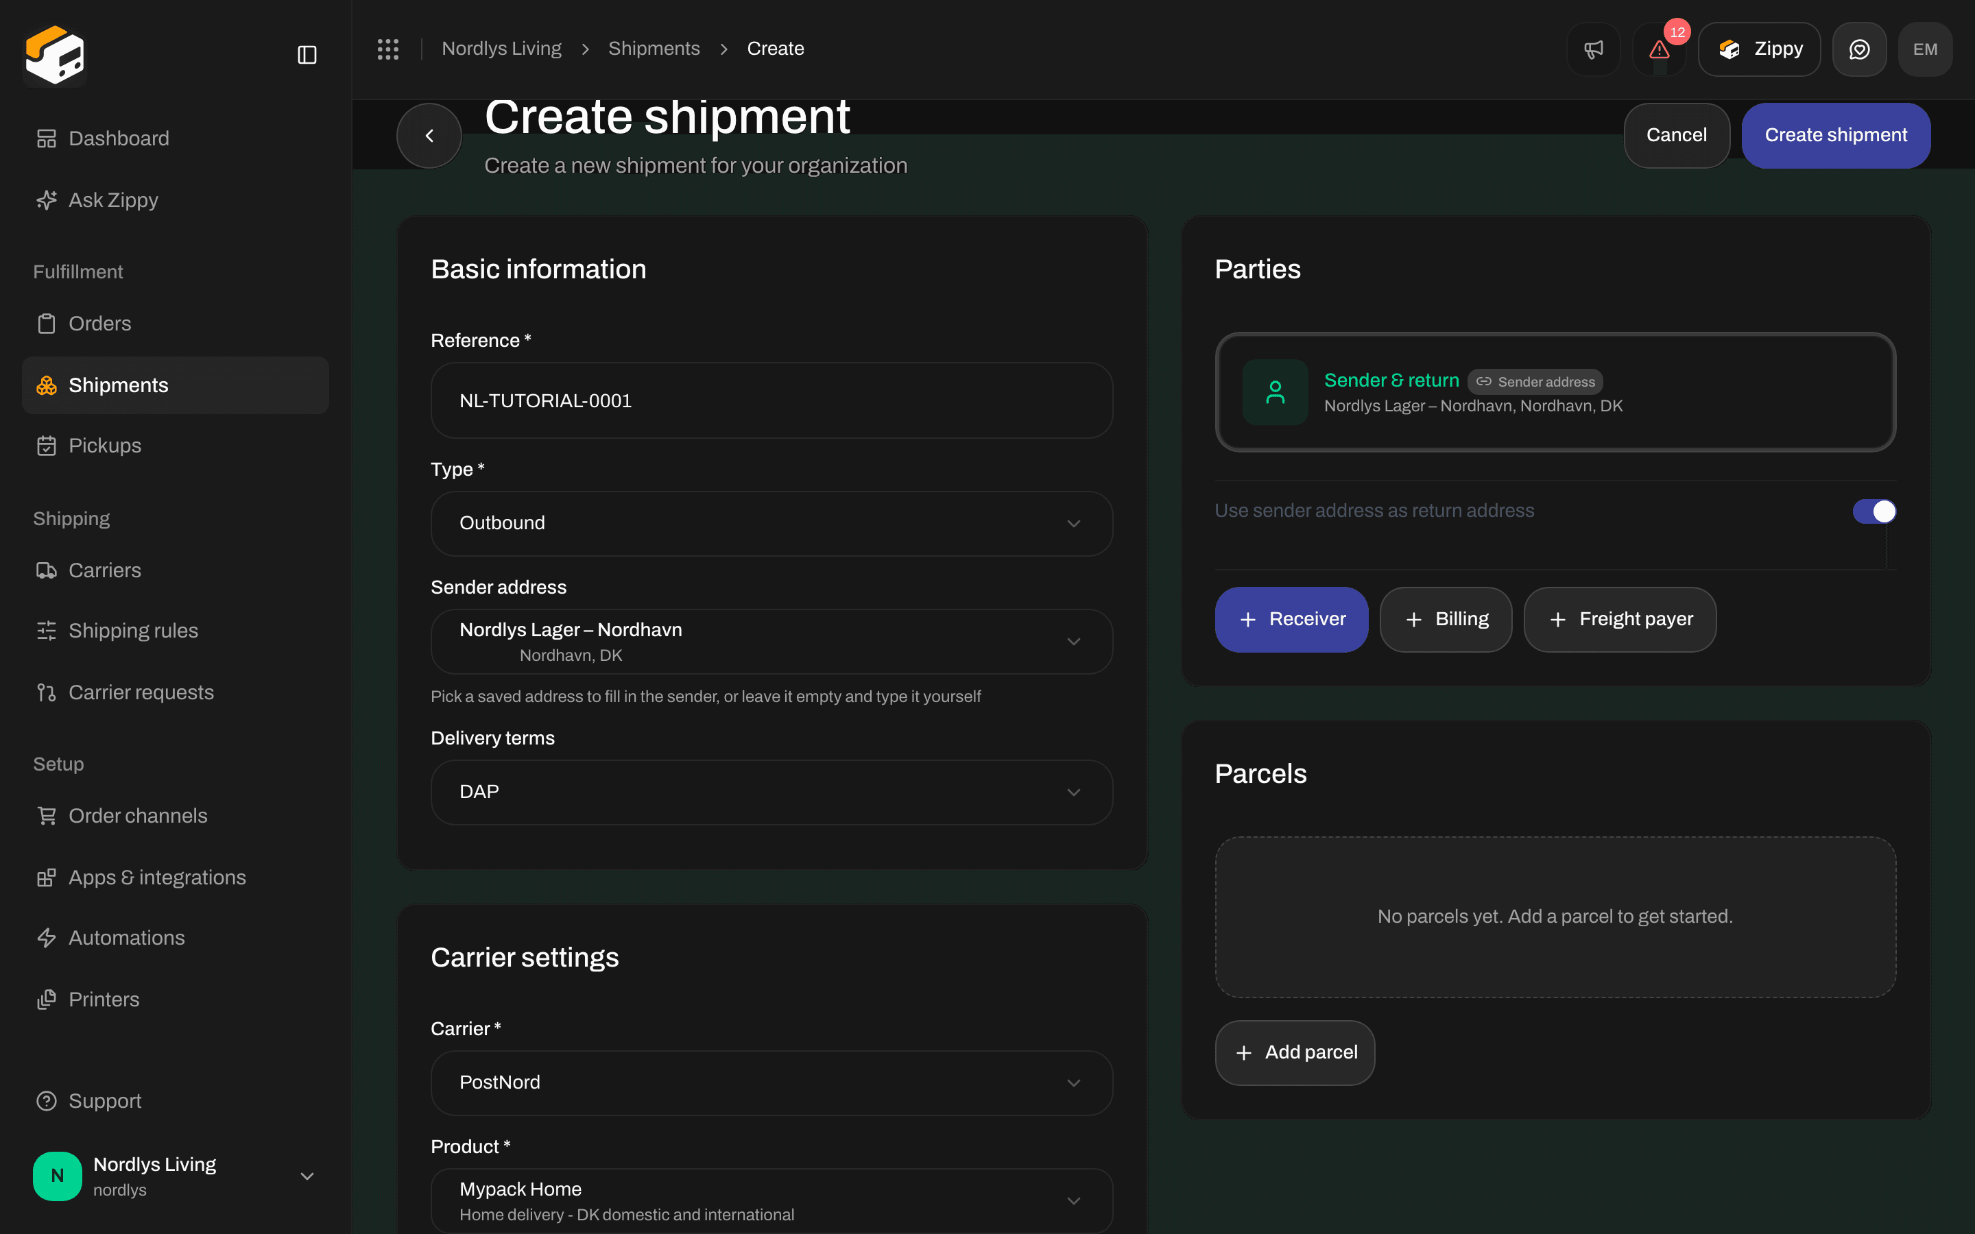This screenshot has height=1234, width=1975.
Task: Open Ask Zippy in the sidebar
Action: 176,200
